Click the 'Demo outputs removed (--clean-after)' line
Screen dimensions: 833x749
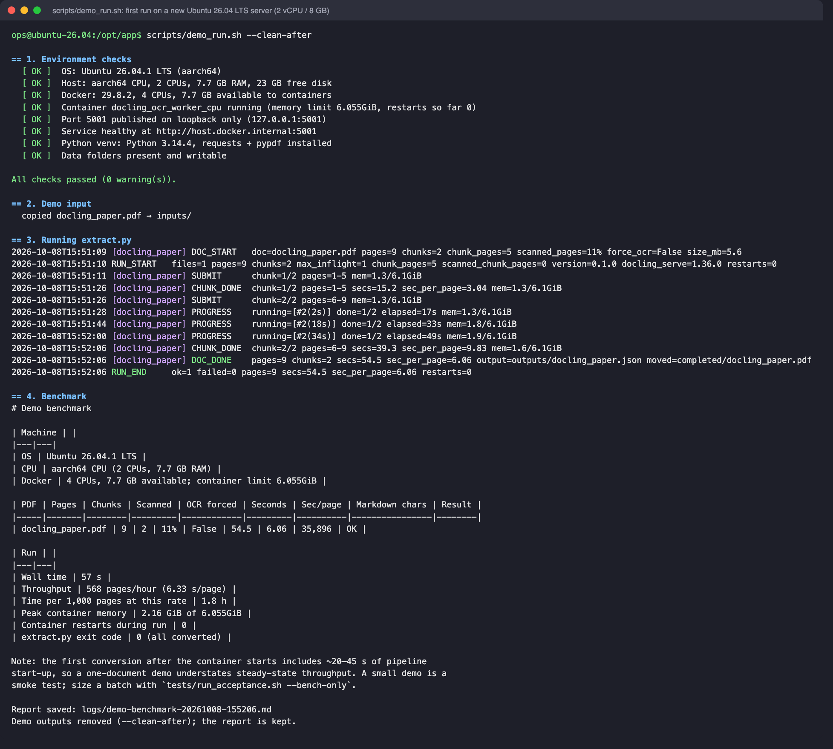pos(154,721)
